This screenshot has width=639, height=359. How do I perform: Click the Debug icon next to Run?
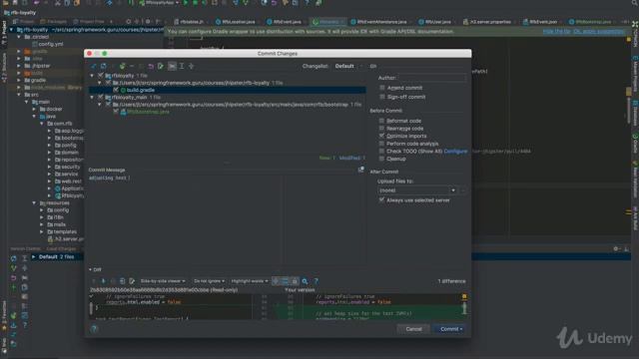[x=195, y=3]
